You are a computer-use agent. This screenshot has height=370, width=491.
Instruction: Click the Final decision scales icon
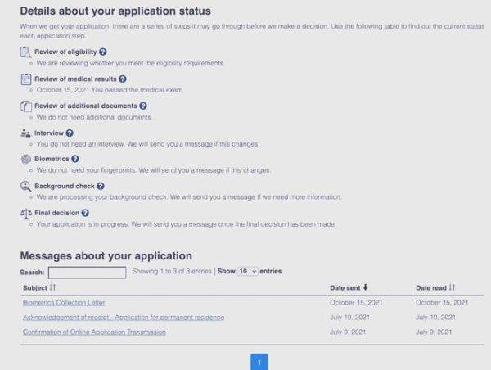[25, 213]
